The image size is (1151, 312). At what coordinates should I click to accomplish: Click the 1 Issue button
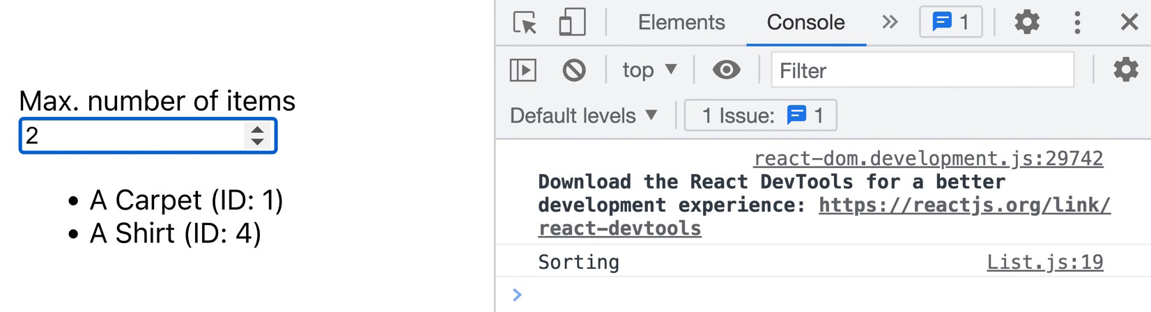click(x=761, y=115)
